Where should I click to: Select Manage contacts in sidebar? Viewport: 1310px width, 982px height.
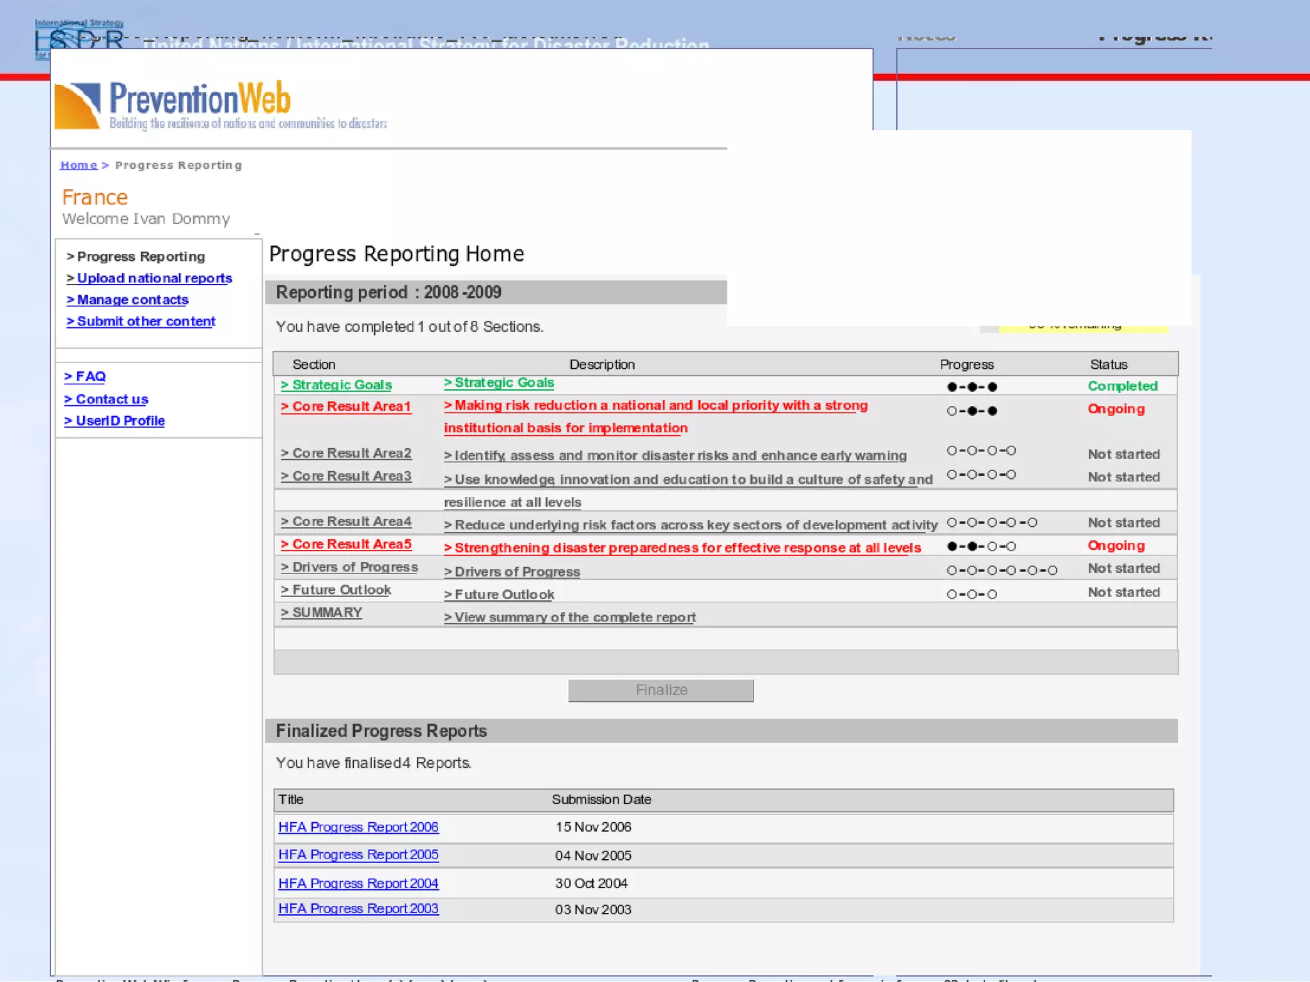click(x=128, y=300)
